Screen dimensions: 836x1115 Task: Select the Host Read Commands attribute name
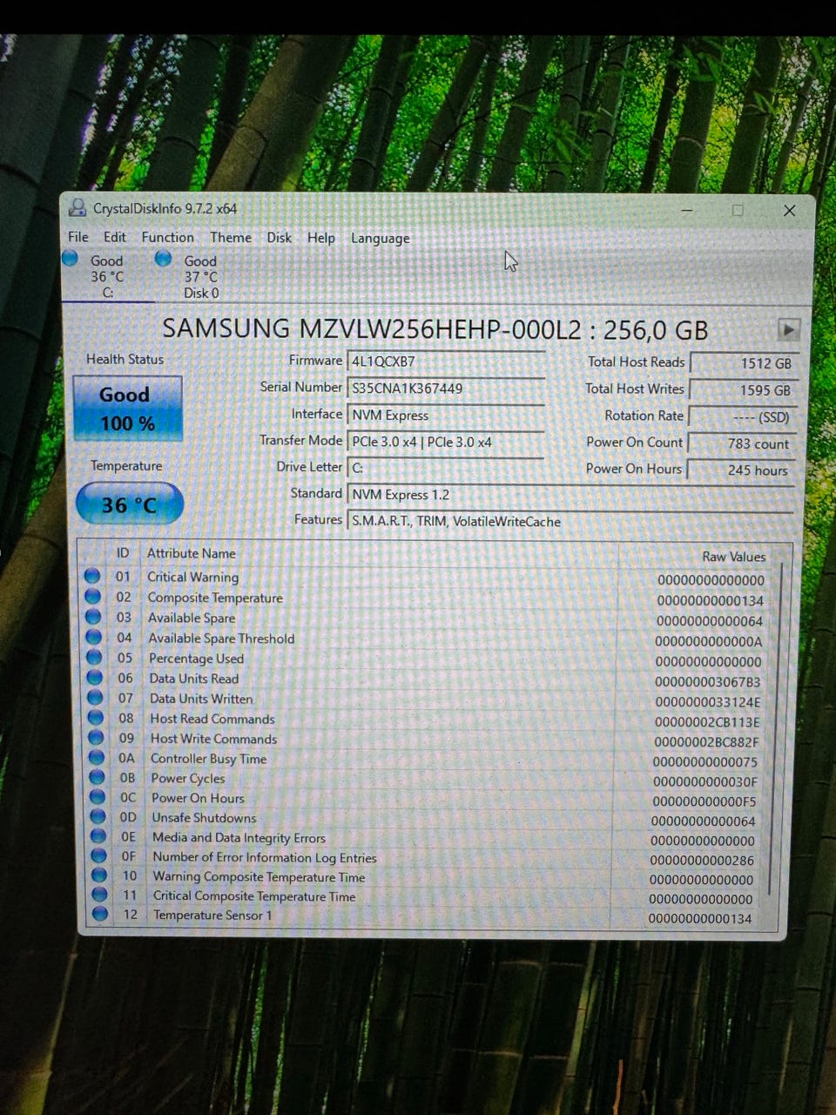pyautogui.click(x=212, y=719)
